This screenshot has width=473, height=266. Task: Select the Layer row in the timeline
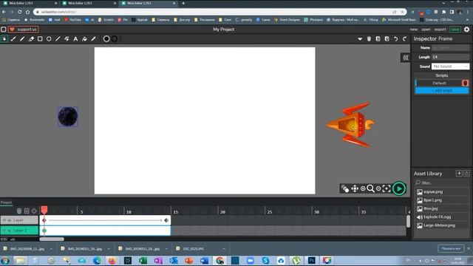pyautogui.click(x=19, y=220)
